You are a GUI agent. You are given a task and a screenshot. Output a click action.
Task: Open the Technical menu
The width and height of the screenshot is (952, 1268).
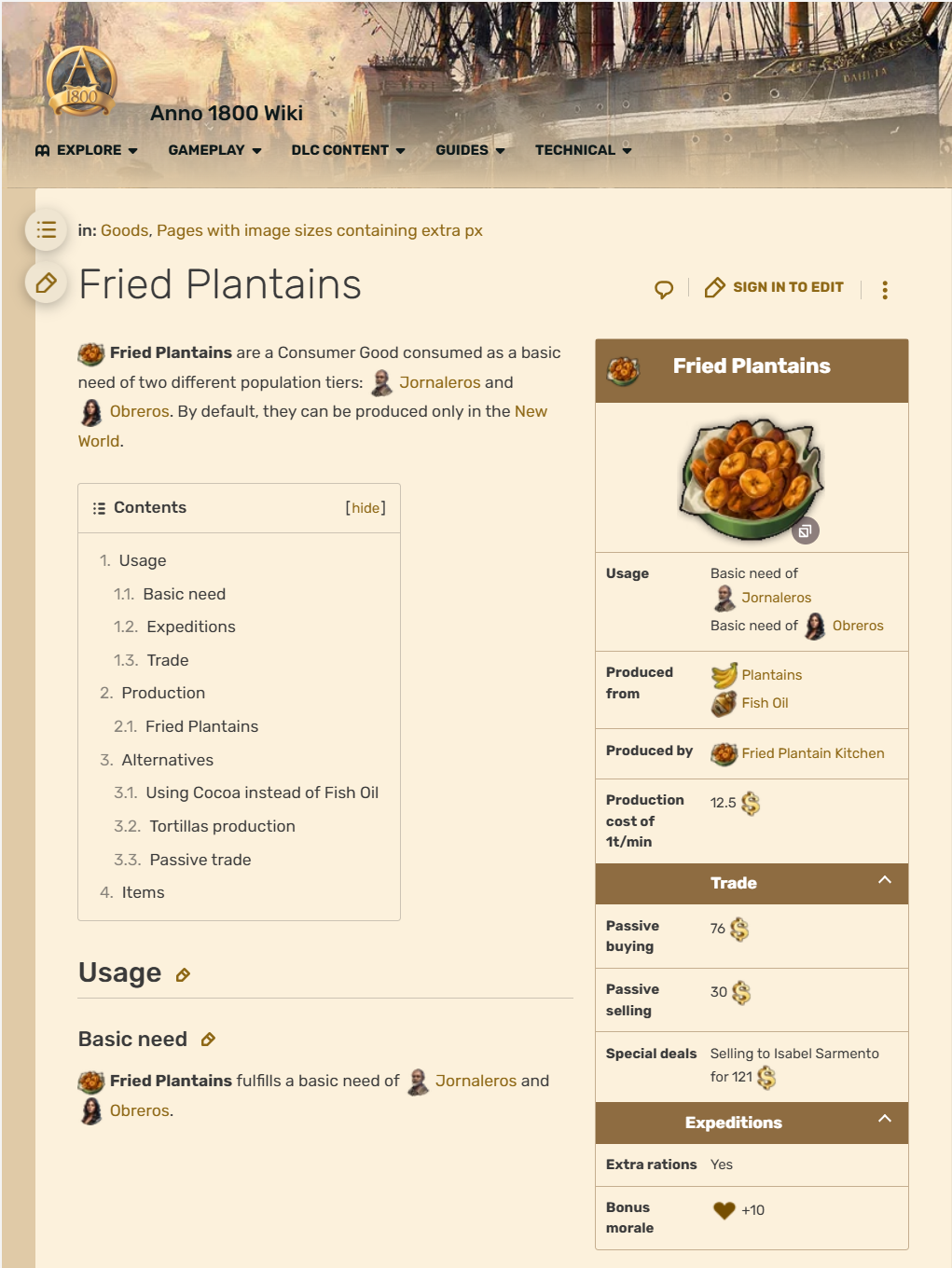[x=584, y=150]
